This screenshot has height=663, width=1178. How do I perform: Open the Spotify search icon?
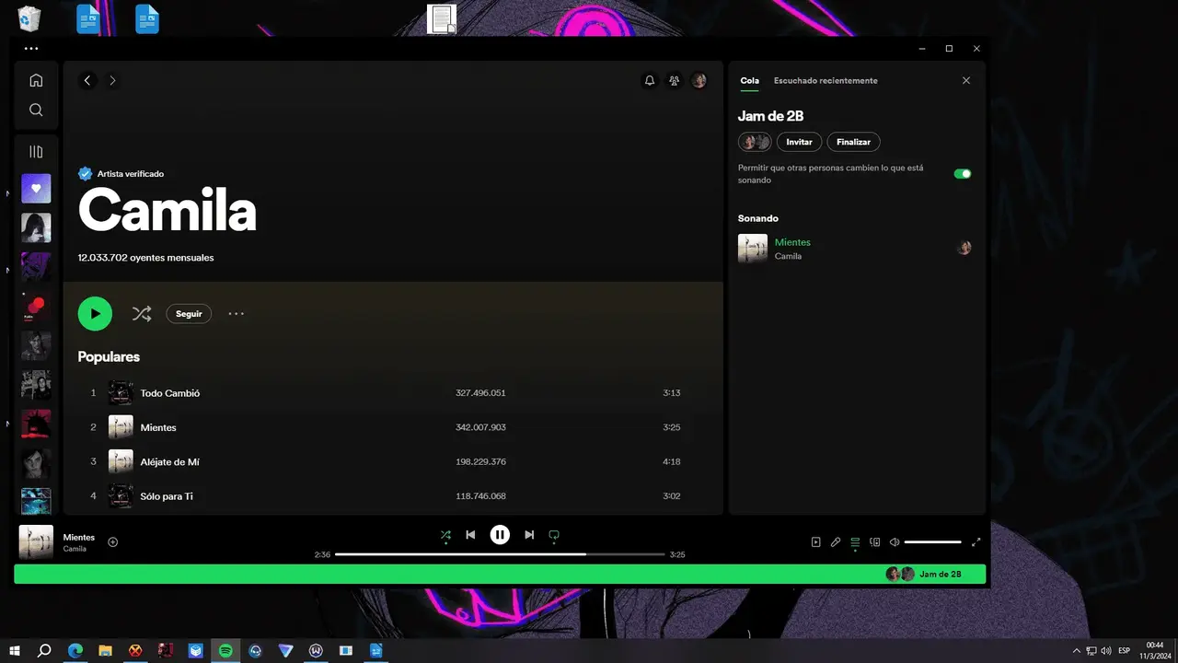click(36, 110)
